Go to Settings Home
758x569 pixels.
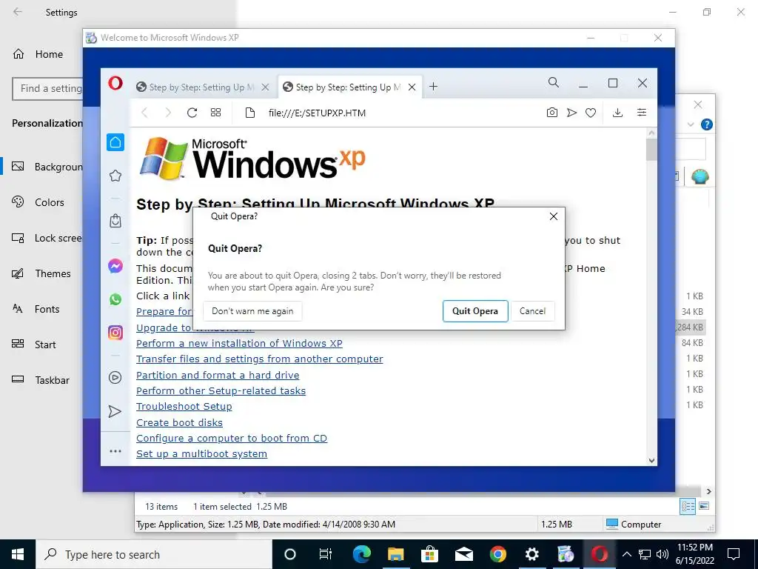(38, 54)
